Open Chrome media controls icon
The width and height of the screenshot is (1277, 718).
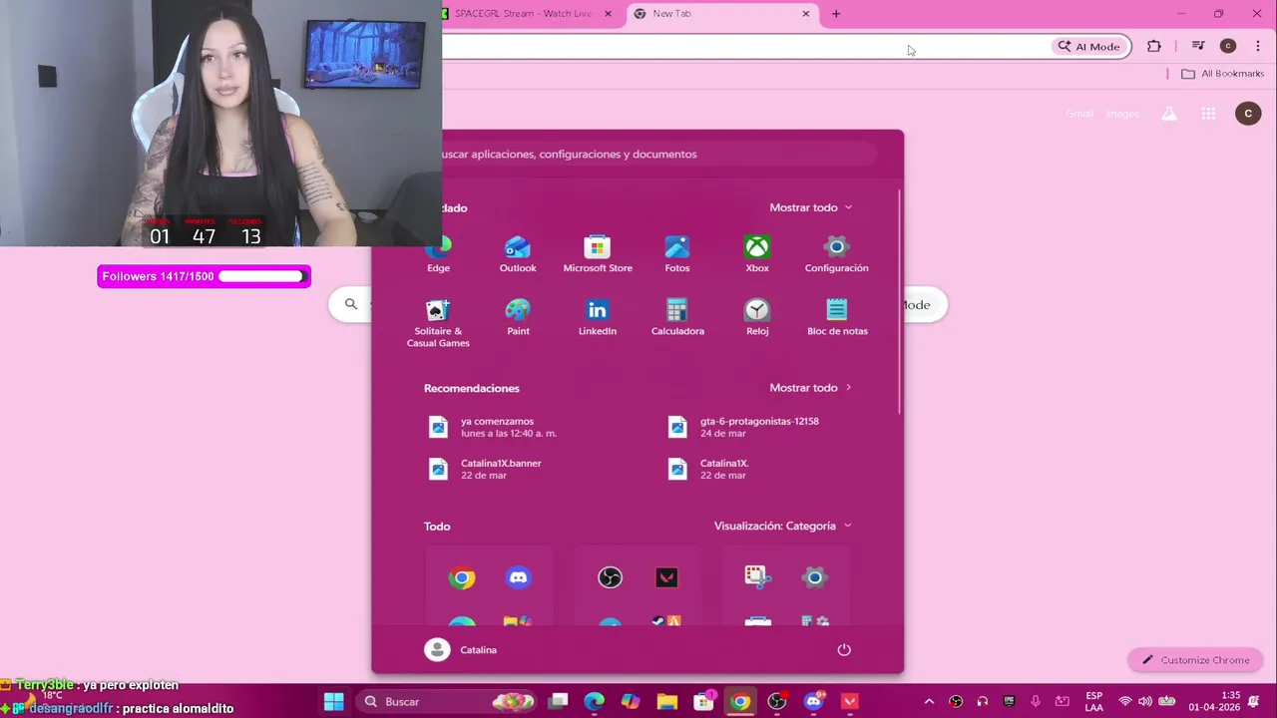click(x=1198, y=47)
